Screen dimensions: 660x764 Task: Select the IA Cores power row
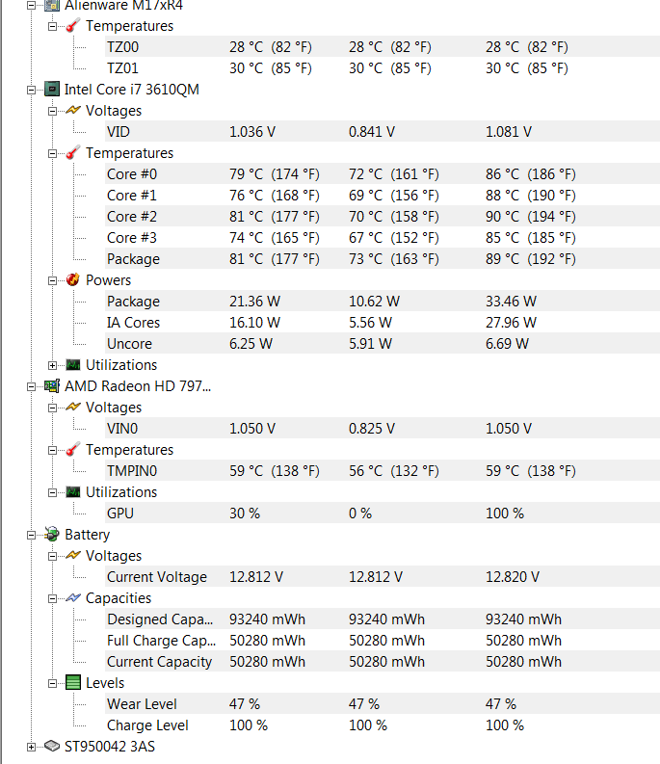[133, 323]
